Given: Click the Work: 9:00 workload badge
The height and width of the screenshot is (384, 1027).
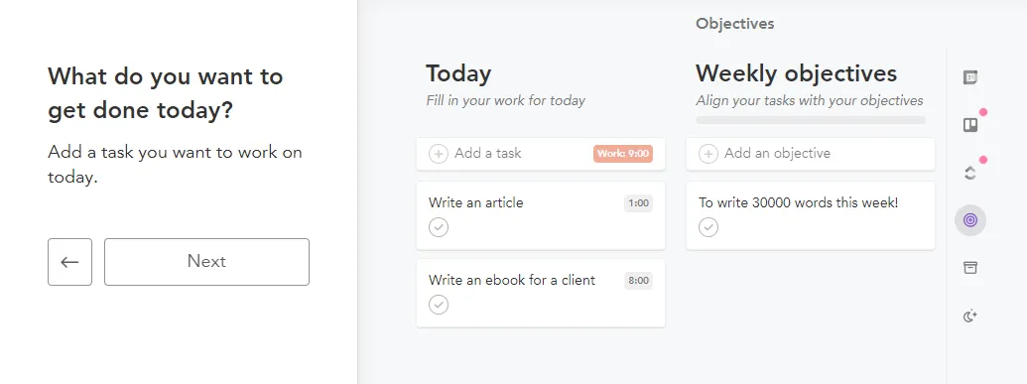Looking at the screenshot, I should pos(623,154).
